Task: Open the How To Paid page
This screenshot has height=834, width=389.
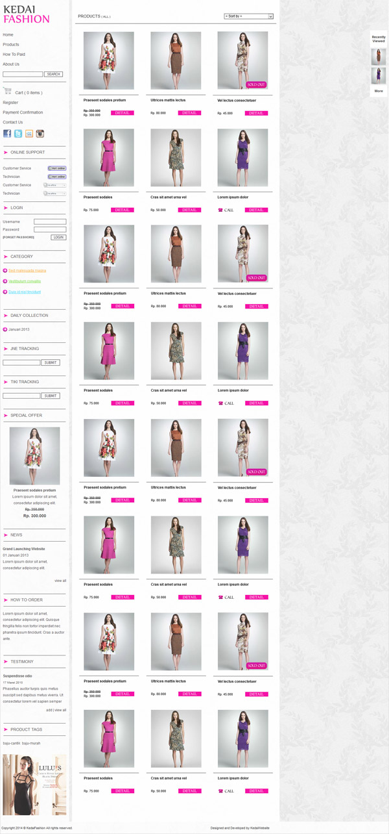Action: tap(14, 55)
